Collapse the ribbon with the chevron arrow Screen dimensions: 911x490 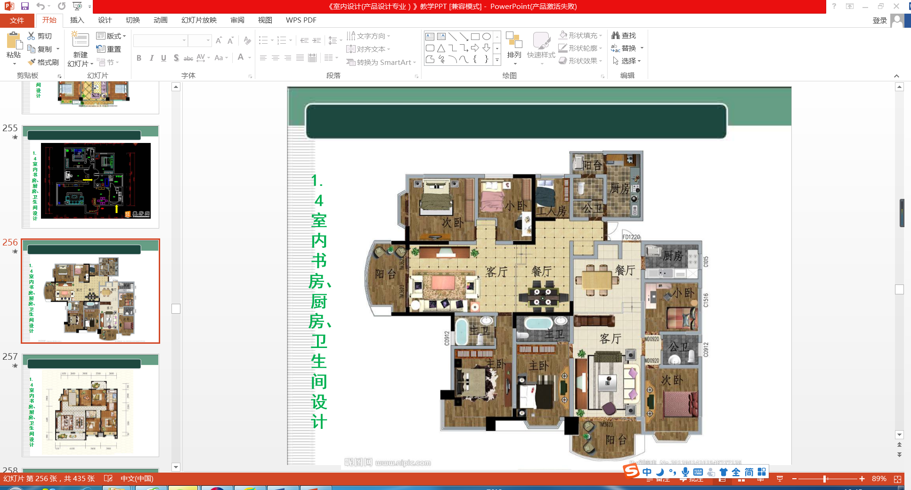896,76
